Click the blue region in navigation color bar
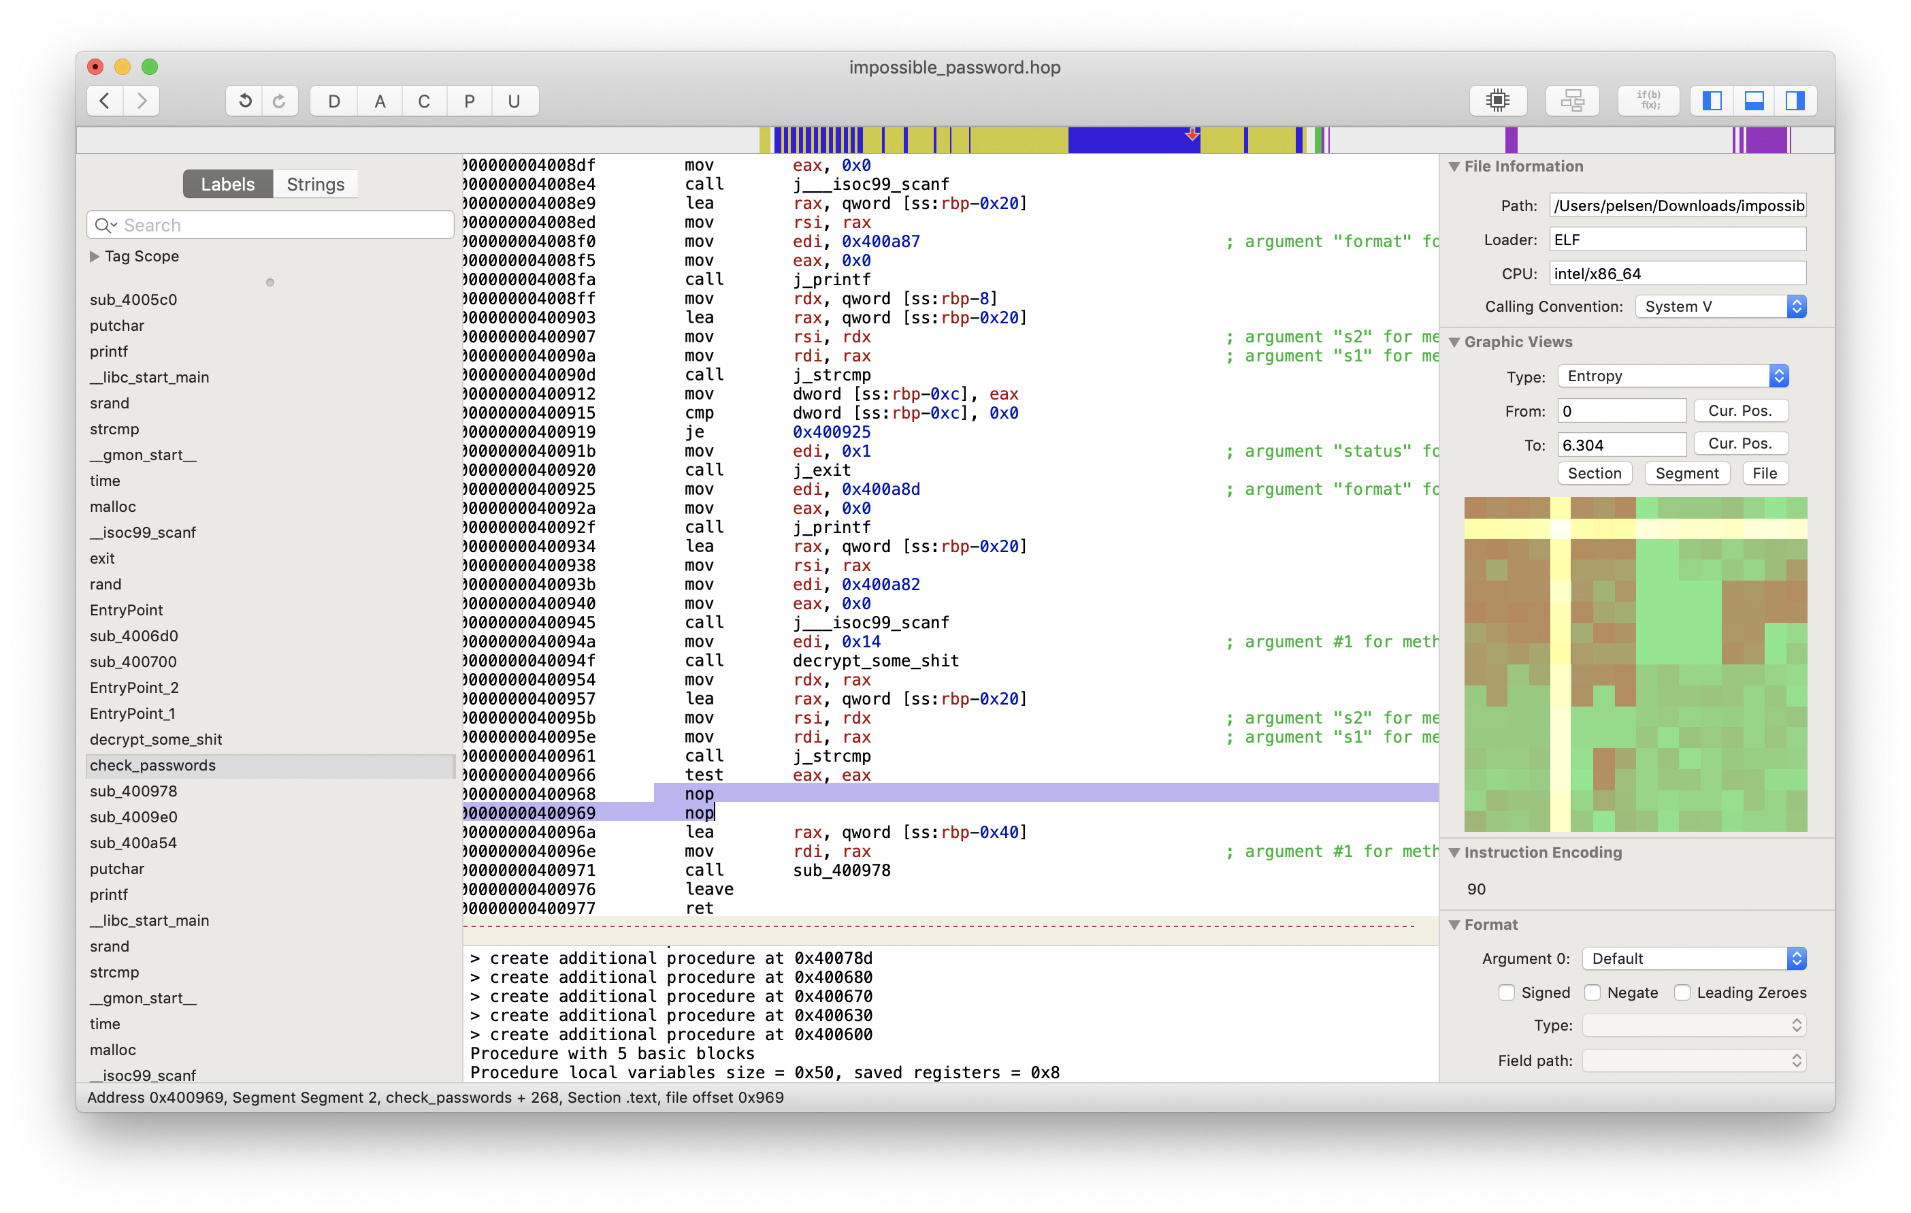1911x1213 pixels. (x=1127, y=140)
